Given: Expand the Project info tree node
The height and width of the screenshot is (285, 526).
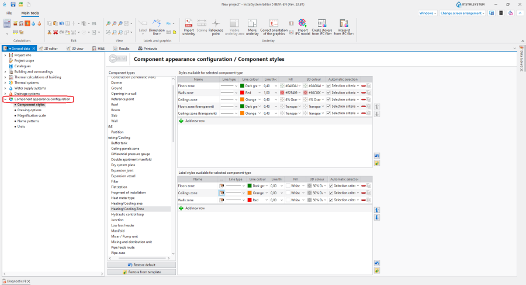Looking at the screenshot, I should click(x=5, y=55).
